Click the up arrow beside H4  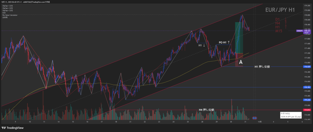pyautogui.click(x=286, y=23)
